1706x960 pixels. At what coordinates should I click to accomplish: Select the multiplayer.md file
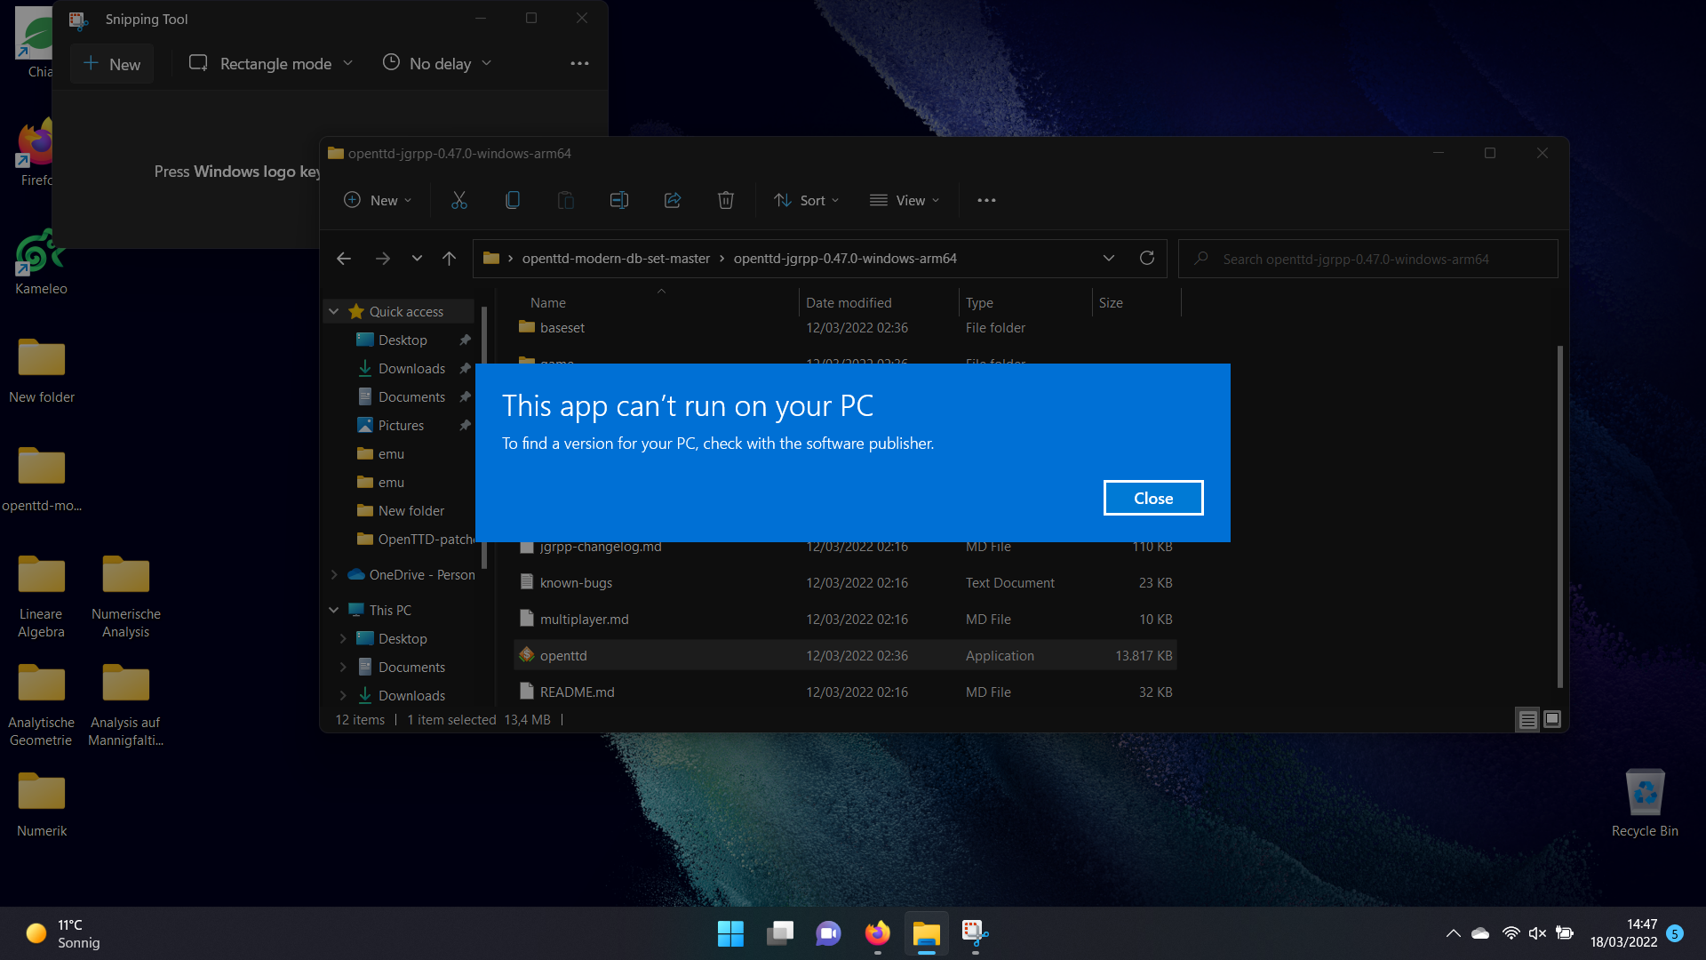pyautogui.click(x=845, y=620)
